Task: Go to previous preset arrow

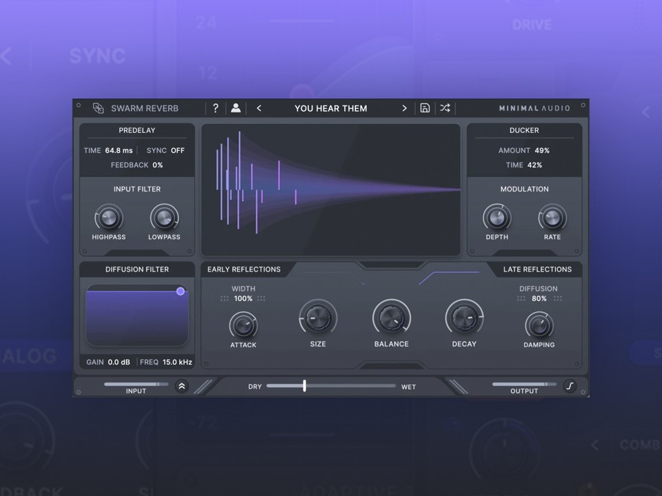Action: tap(259, 108)
